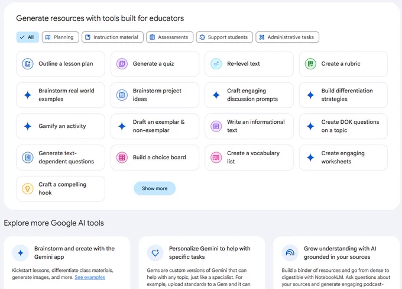Click sparkle icon beside Draft an exemplar

[122, 126]
